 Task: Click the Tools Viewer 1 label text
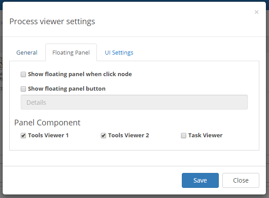point(48,135)
